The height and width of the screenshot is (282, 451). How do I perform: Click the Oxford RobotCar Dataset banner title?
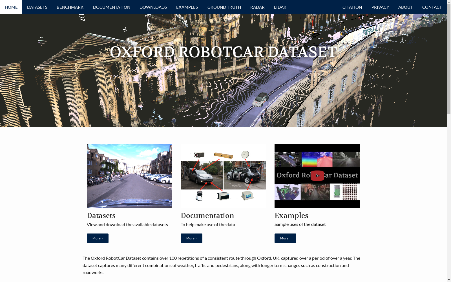coord(223,52)
